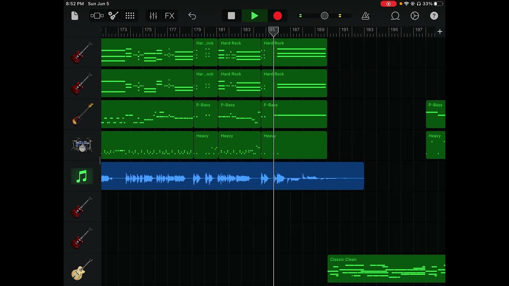Tap the 8:52 PM status bar clock
Screen dimensions: 509x286
(75, 4)
